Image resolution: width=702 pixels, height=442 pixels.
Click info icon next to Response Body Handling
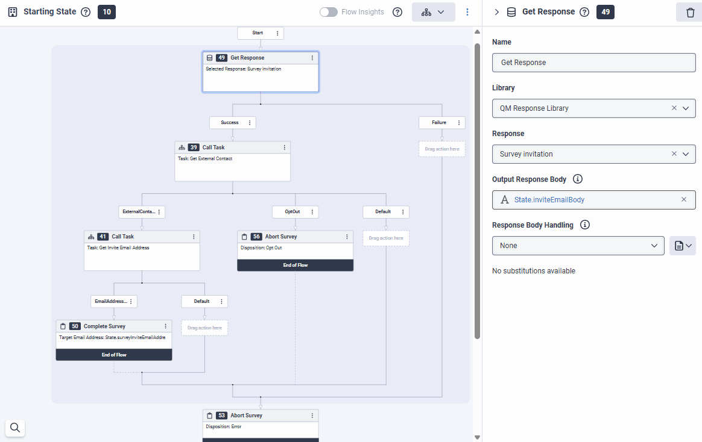(584, 225)
